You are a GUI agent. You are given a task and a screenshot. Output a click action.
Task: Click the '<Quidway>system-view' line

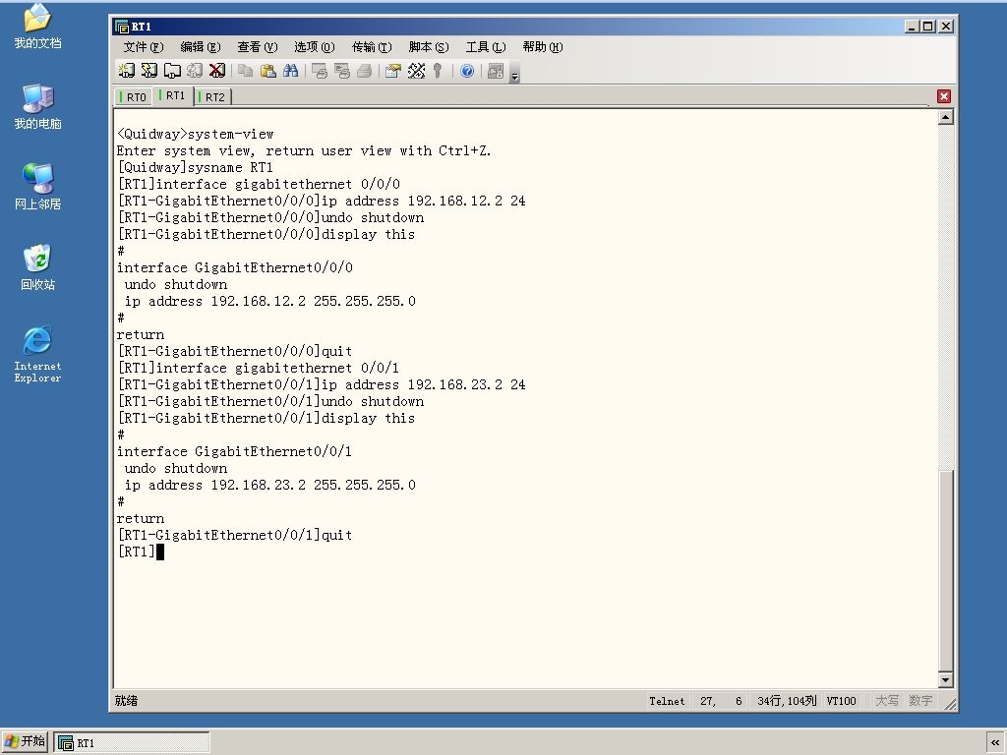click(x=196, y=134)
